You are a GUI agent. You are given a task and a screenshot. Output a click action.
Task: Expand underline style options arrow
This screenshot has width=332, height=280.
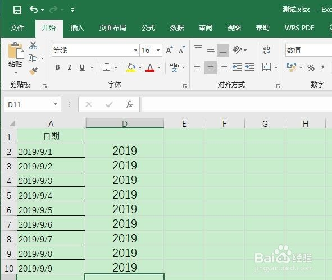[92, 67]
